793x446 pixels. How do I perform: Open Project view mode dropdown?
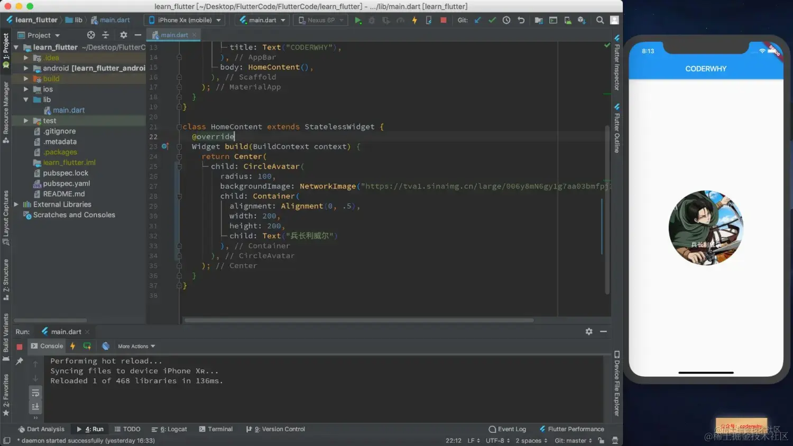click(x=39, y=35)
